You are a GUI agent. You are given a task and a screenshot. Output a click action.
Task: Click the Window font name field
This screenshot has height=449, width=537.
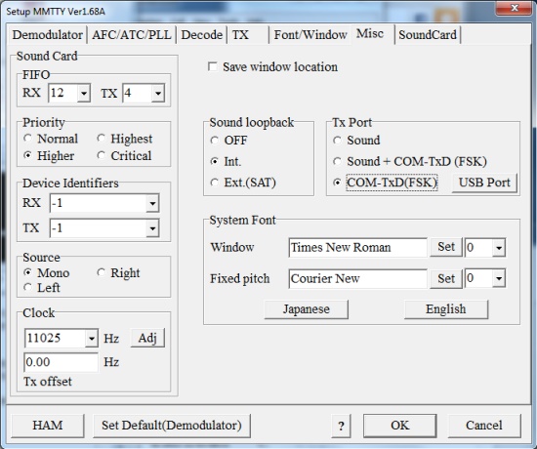coord(358,247)
